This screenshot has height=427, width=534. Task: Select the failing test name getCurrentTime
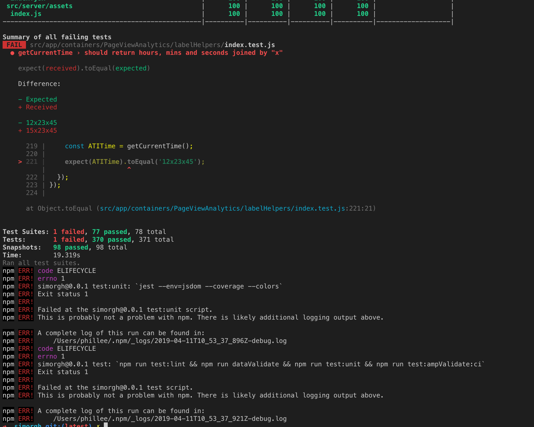45,53
